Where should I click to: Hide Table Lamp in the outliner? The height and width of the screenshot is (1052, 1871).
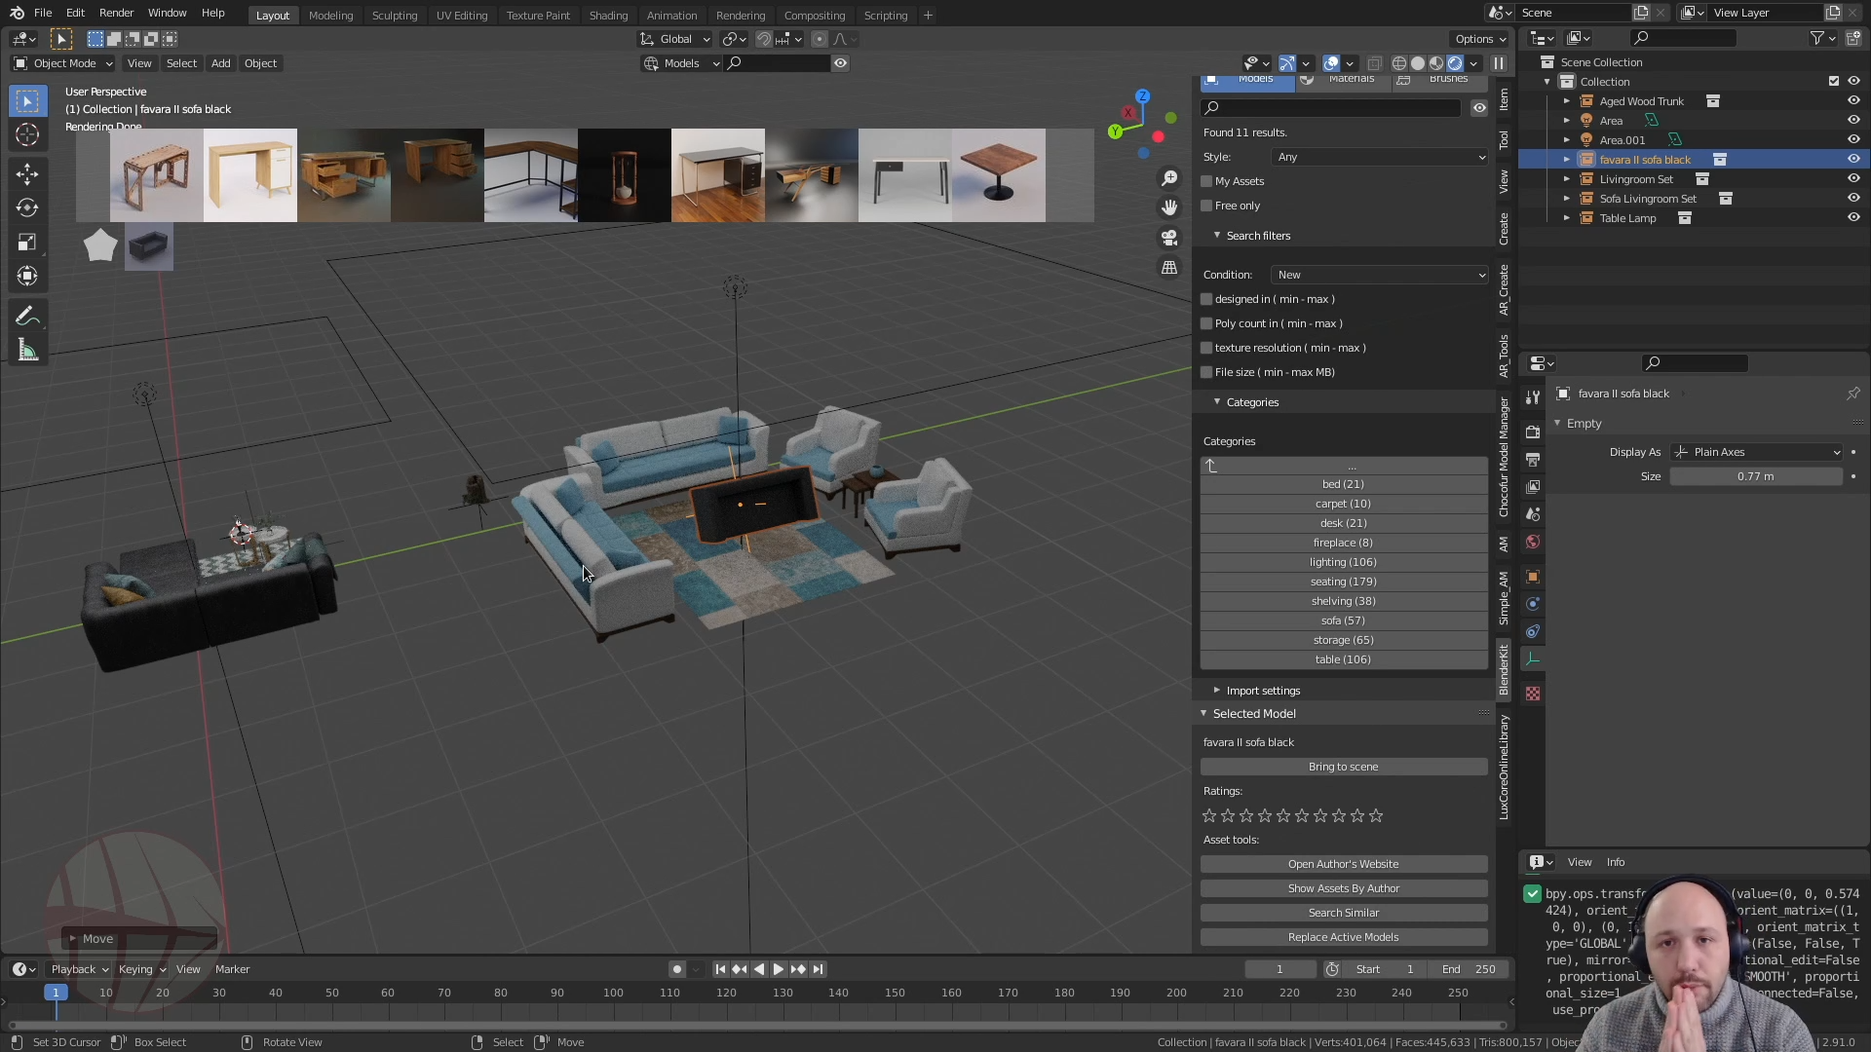point(1853,218)
